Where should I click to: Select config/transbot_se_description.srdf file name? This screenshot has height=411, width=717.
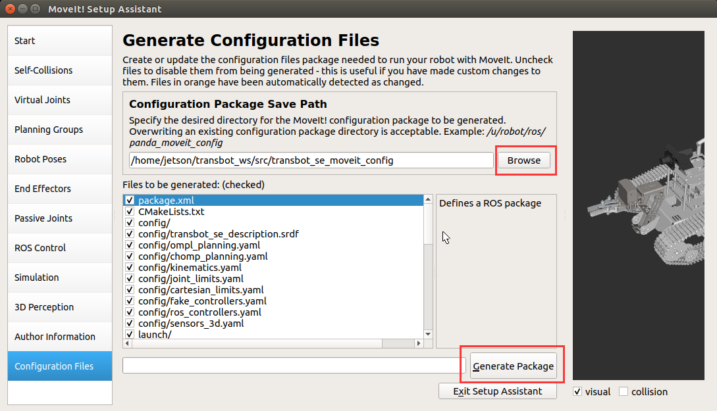tap(218, 234)
